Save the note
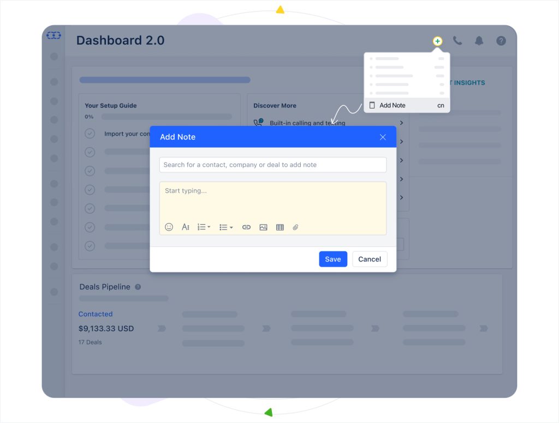Image resolution: width=559 pixels, height=423 pixels. (x=333, y=259)
